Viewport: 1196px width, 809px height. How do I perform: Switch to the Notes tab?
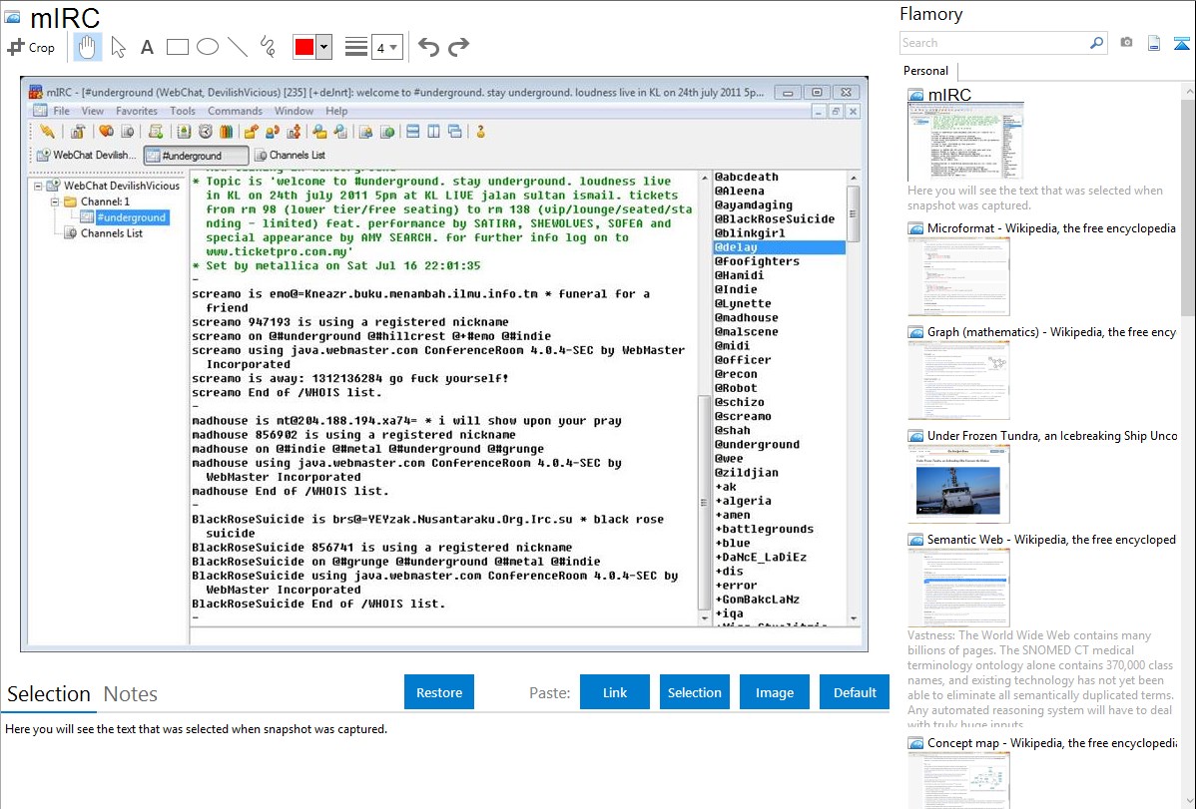131,694
